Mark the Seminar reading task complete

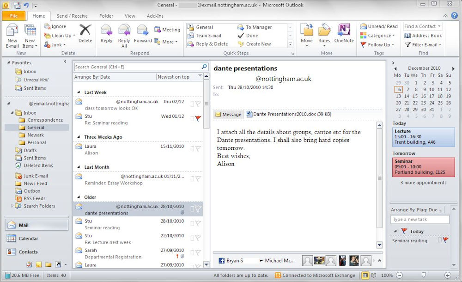tap(440, 240)
